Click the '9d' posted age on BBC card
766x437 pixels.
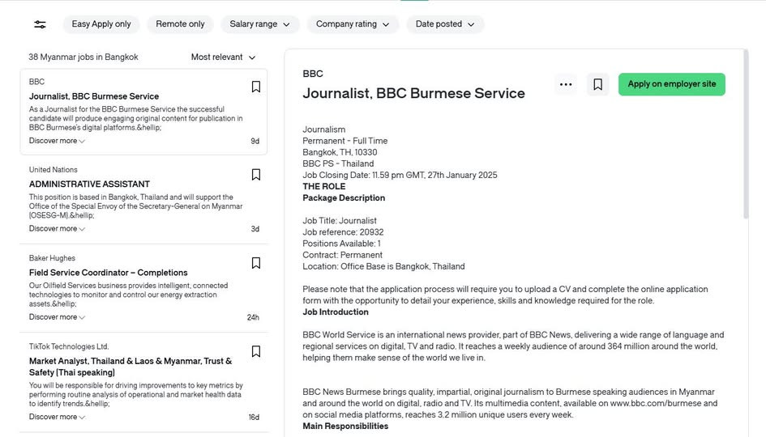[x=255, y=141]
